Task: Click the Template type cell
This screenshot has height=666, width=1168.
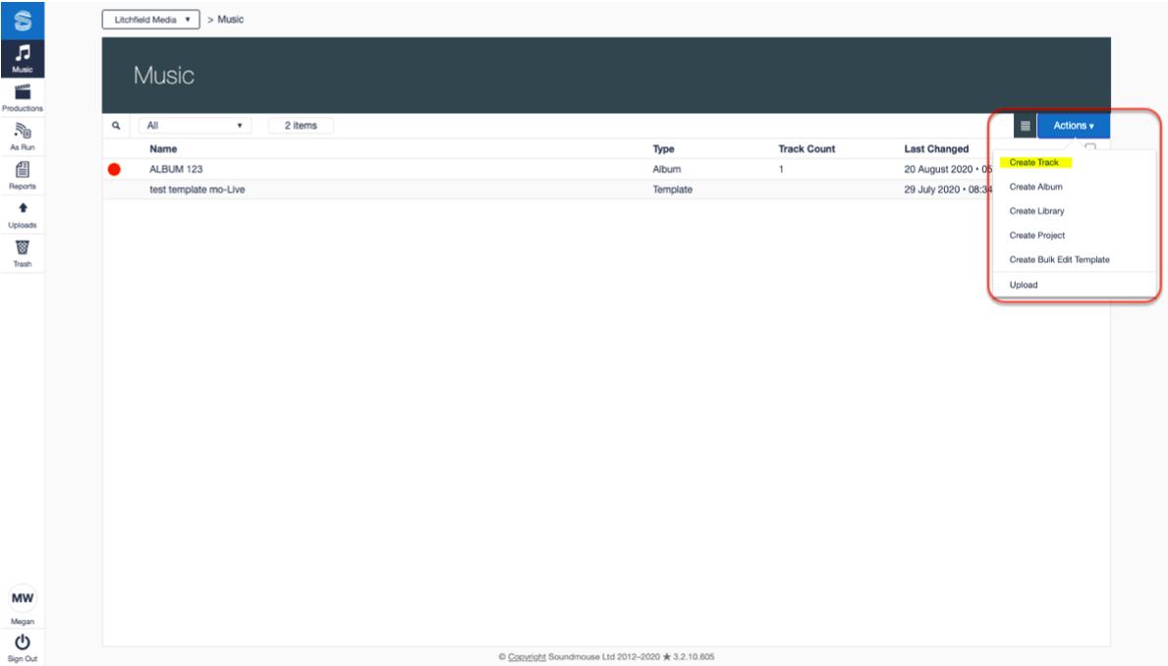Action: point(673,190)
